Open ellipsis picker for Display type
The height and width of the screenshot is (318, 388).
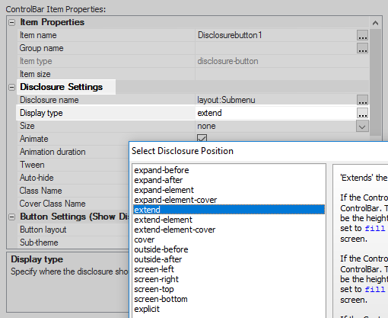tap(362, 113)
